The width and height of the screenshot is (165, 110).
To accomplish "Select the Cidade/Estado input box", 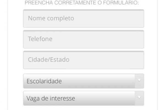I will click(83, 60).
